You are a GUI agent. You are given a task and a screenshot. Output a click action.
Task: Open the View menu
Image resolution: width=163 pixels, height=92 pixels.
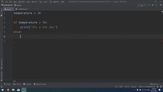click(15, 2)
